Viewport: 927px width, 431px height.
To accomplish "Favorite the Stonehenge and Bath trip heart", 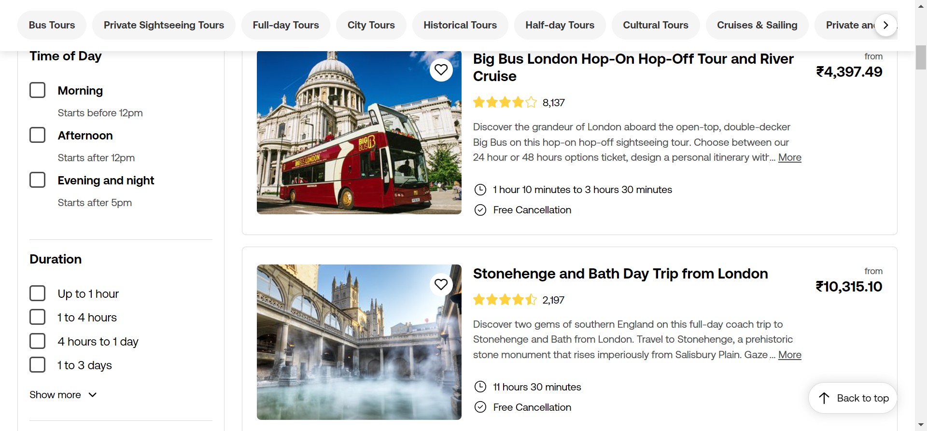I will pos(441,285).
